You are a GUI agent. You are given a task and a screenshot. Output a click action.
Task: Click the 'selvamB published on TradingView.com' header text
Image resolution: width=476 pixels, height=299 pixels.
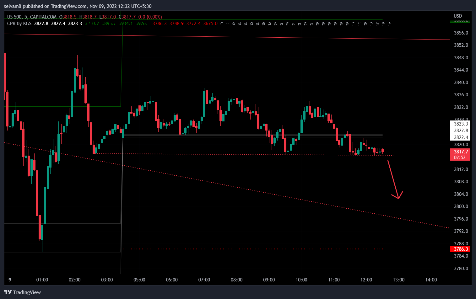point(45,6)
